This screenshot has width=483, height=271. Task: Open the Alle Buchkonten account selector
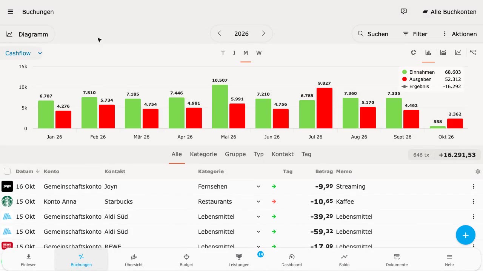tap(449, 12)
